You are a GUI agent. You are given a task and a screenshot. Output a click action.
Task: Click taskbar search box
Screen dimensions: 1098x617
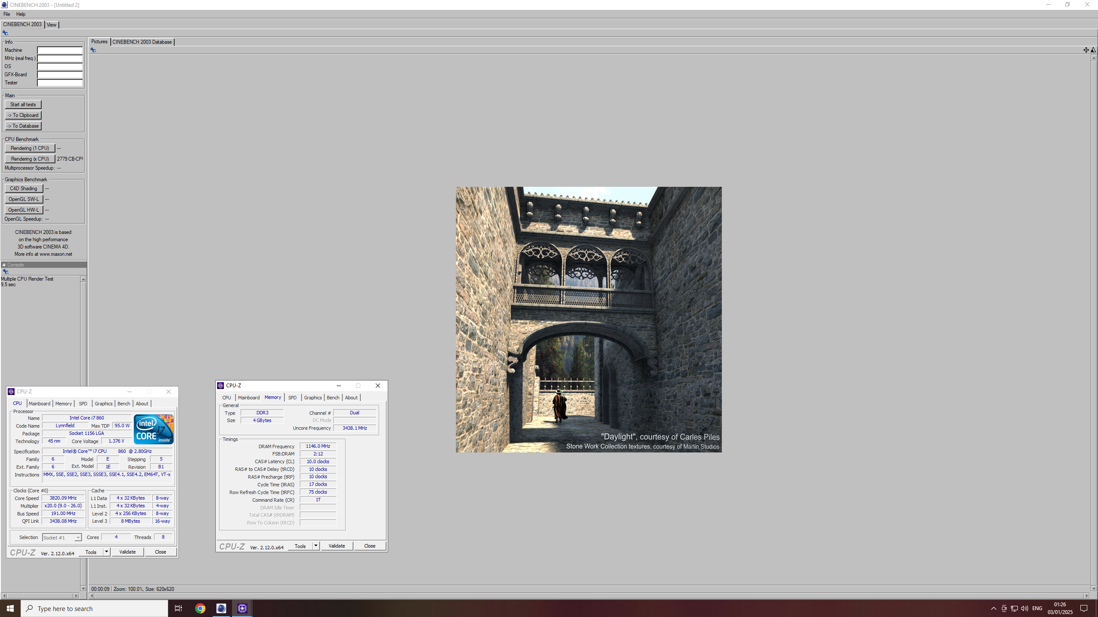[94, 608]
